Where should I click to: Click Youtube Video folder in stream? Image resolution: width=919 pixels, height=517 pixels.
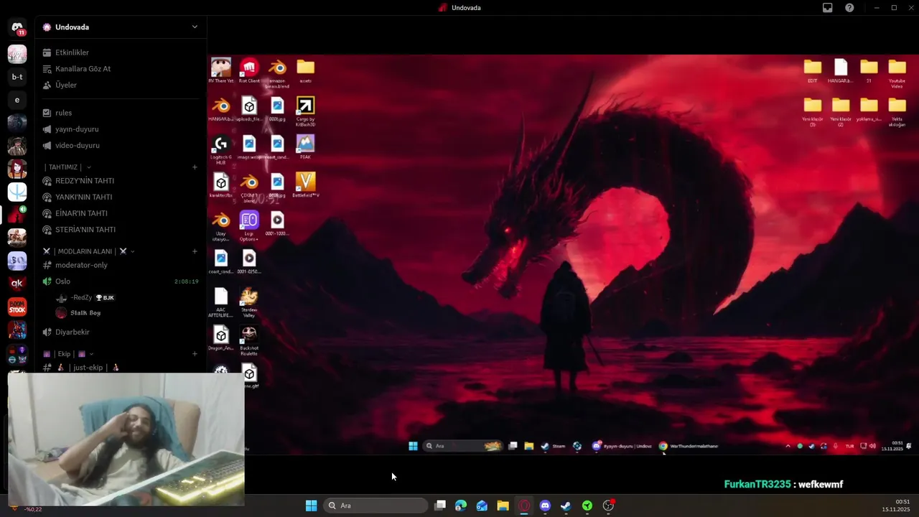click(897, 73)
